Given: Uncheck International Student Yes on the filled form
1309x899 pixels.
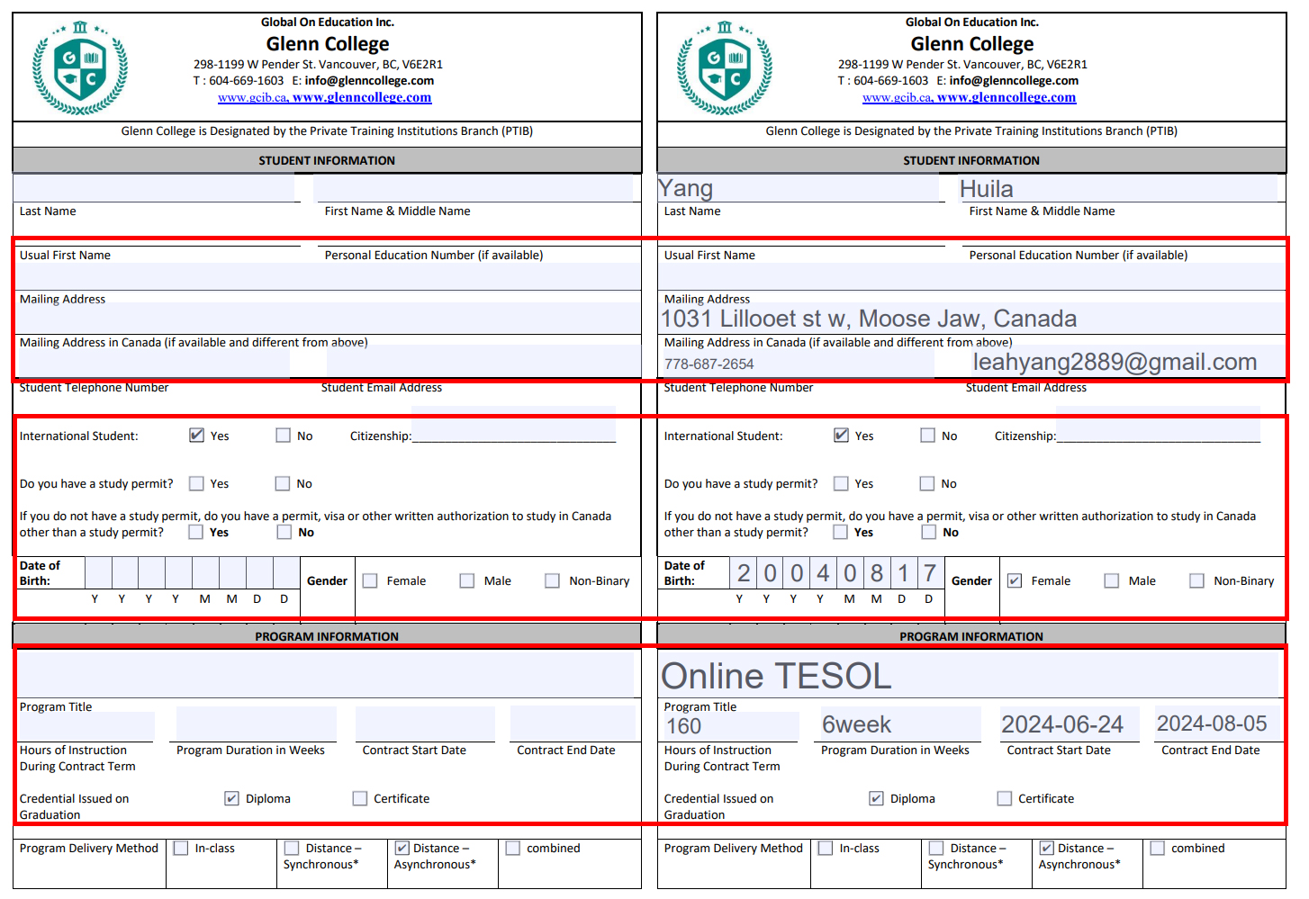Looking at the screenshot, I should [841, 436].
